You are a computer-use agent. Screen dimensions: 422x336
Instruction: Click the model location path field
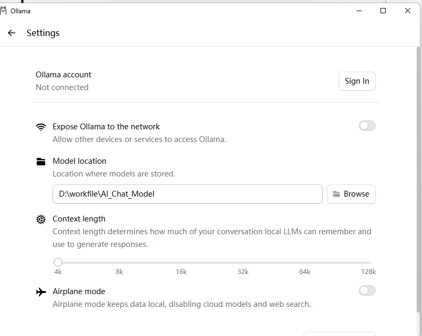[187, 194]
